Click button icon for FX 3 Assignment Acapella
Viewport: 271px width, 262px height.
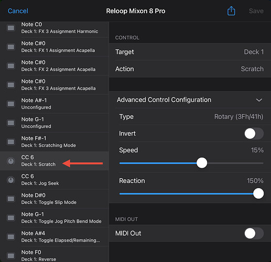[x=11, y=85]
